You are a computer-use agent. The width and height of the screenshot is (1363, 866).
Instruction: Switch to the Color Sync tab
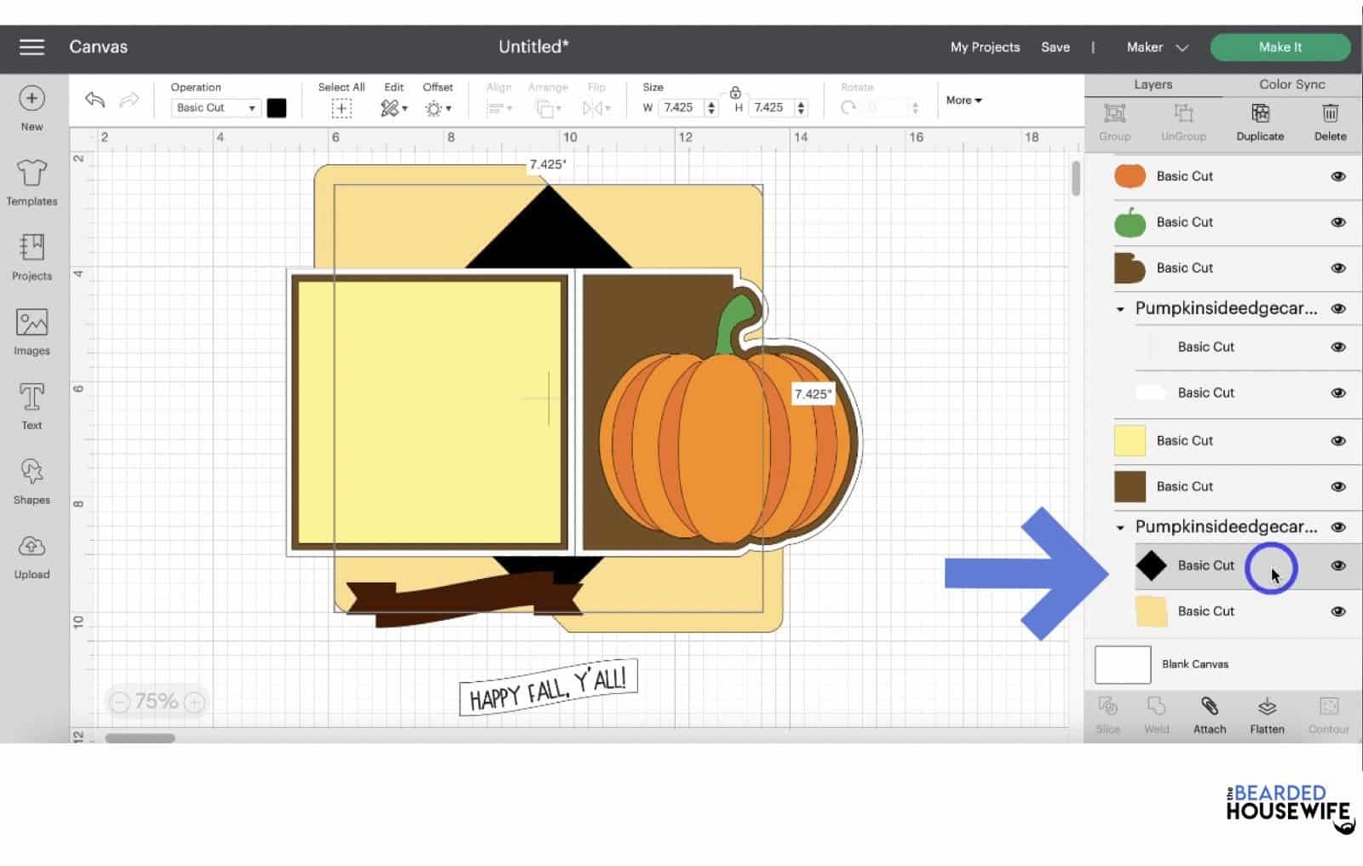(x=1291, y=84)
